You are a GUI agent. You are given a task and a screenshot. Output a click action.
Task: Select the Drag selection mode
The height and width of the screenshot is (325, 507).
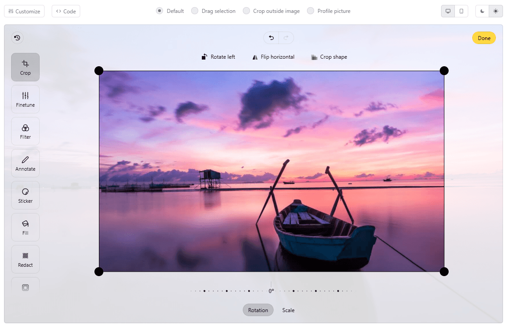213,11
